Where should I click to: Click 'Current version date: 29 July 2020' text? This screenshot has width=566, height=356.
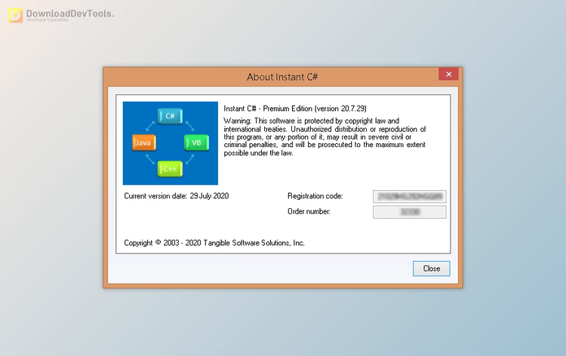[176, 196]
